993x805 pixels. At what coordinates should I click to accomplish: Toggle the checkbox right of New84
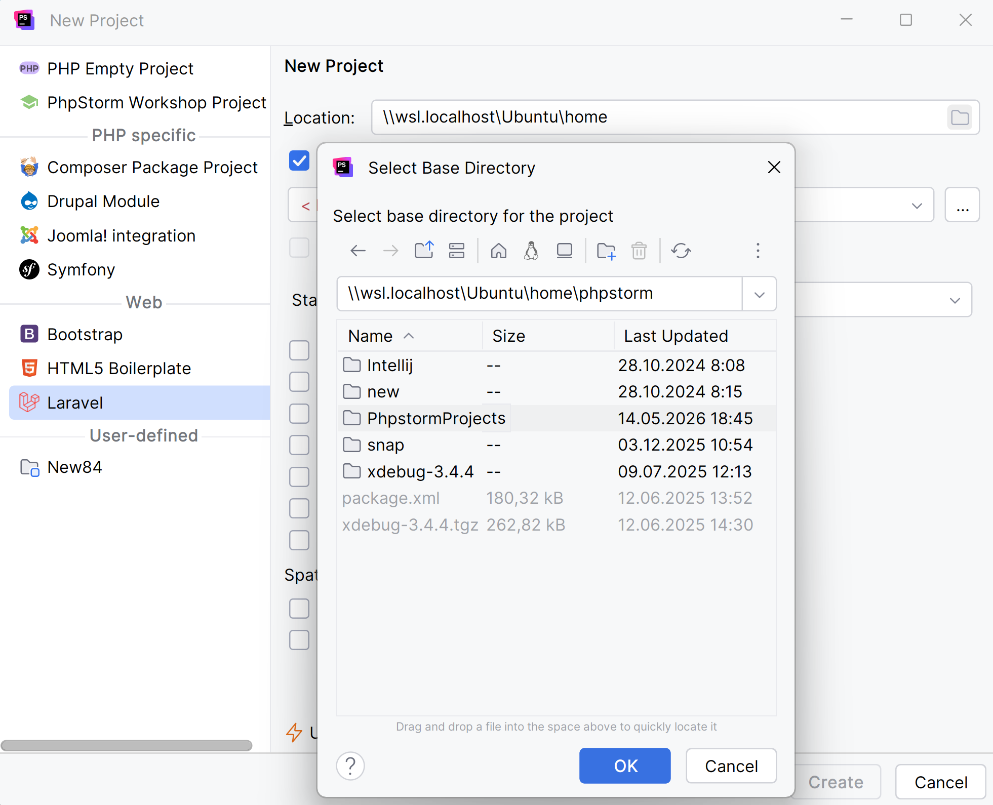(x=299, y=477)
